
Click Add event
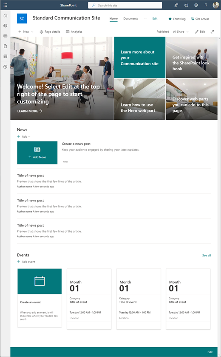coord(26,262)
